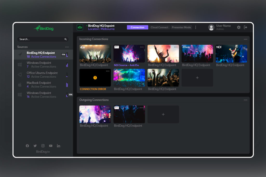Open options on second outgoing thumbnail
The width and height of the screenshot is (266, 177).
click(142, 108)
